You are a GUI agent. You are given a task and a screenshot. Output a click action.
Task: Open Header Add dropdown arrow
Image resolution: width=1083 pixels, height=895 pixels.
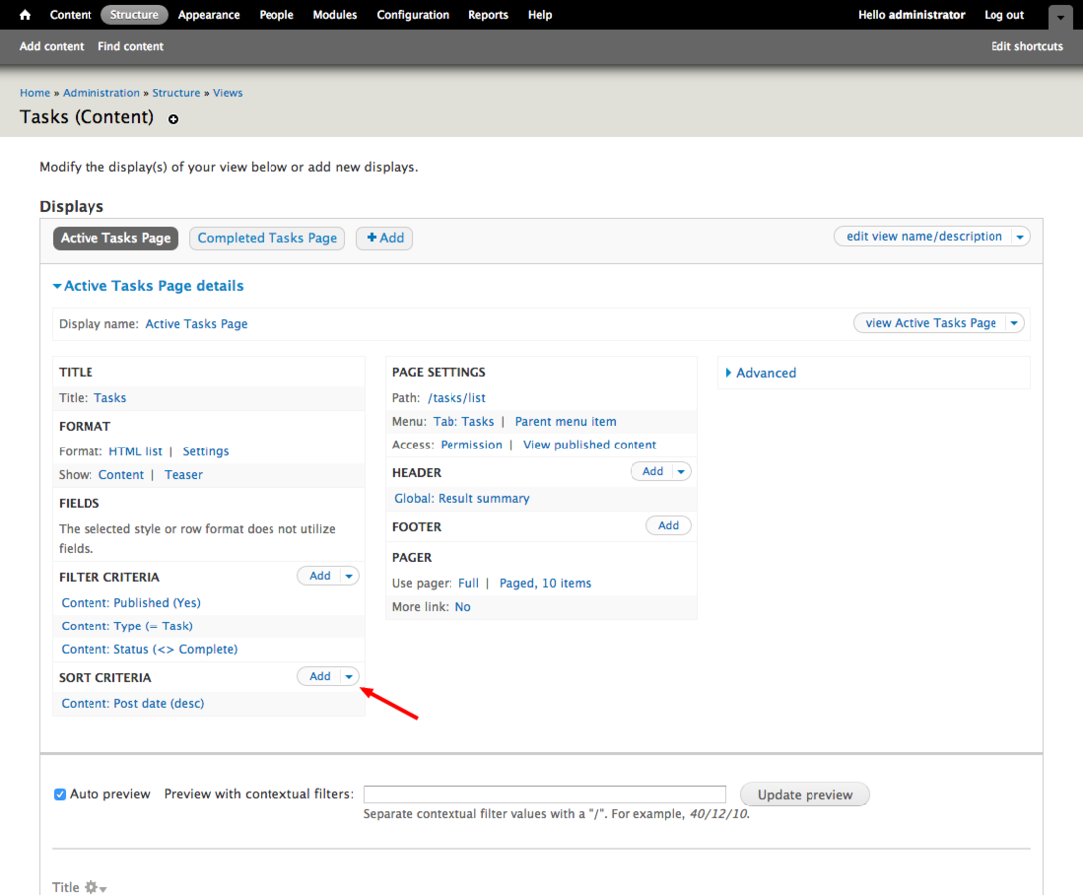pyautogui.click(x=681, y=471)
